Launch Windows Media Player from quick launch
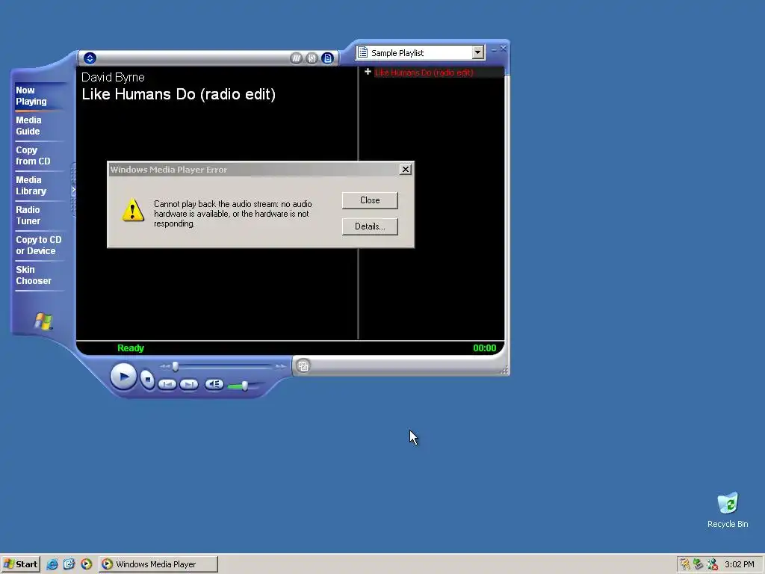 point(87,564)
